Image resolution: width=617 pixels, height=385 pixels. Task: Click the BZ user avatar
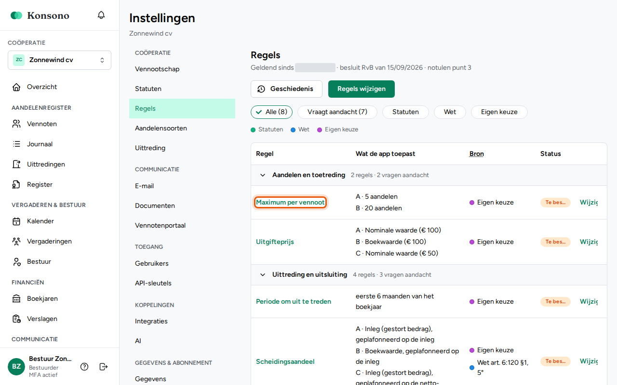point(16,367)
